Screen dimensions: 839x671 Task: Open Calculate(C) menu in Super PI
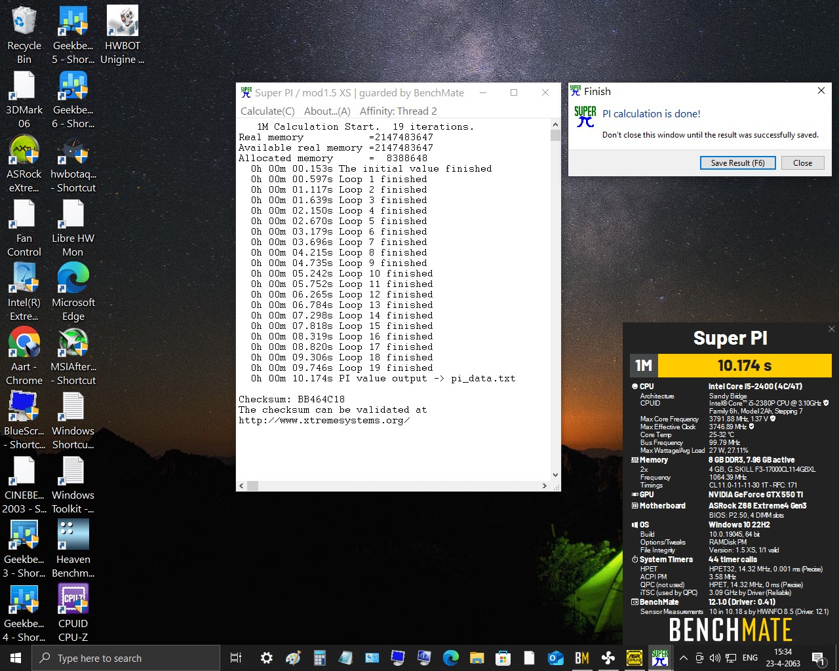coord(267,111)
